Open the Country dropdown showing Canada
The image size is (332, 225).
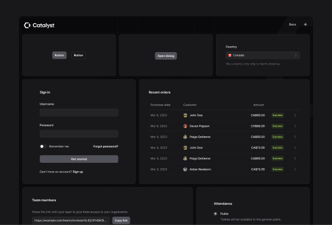[x=263, y=55]
